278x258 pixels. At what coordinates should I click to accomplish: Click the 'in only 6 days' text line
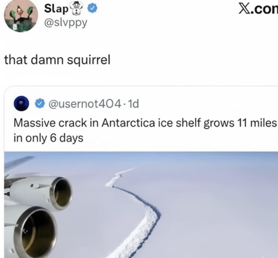tap(49, 138)
